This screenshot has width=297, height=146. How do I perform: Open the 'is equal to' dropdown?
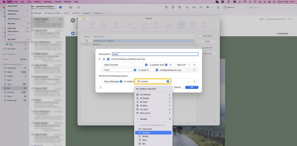(x=148, y=70)
